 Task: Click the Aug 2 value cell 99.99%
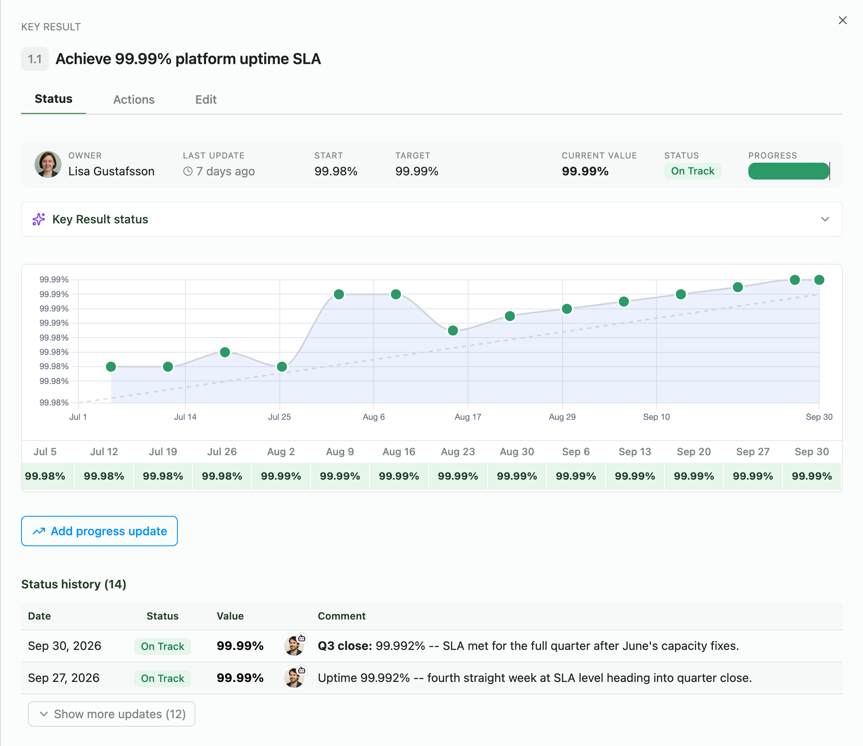[x=281, y=476]
